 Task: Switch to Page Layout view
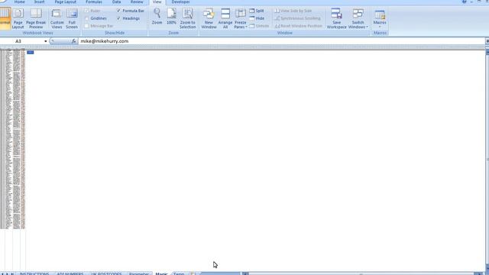click(18, 18)
